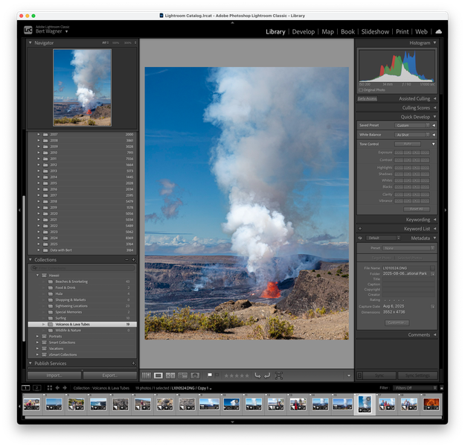This screenshot has width=465, height=447.
Task: Click Customize metadata button
Action: click(397, 323)
